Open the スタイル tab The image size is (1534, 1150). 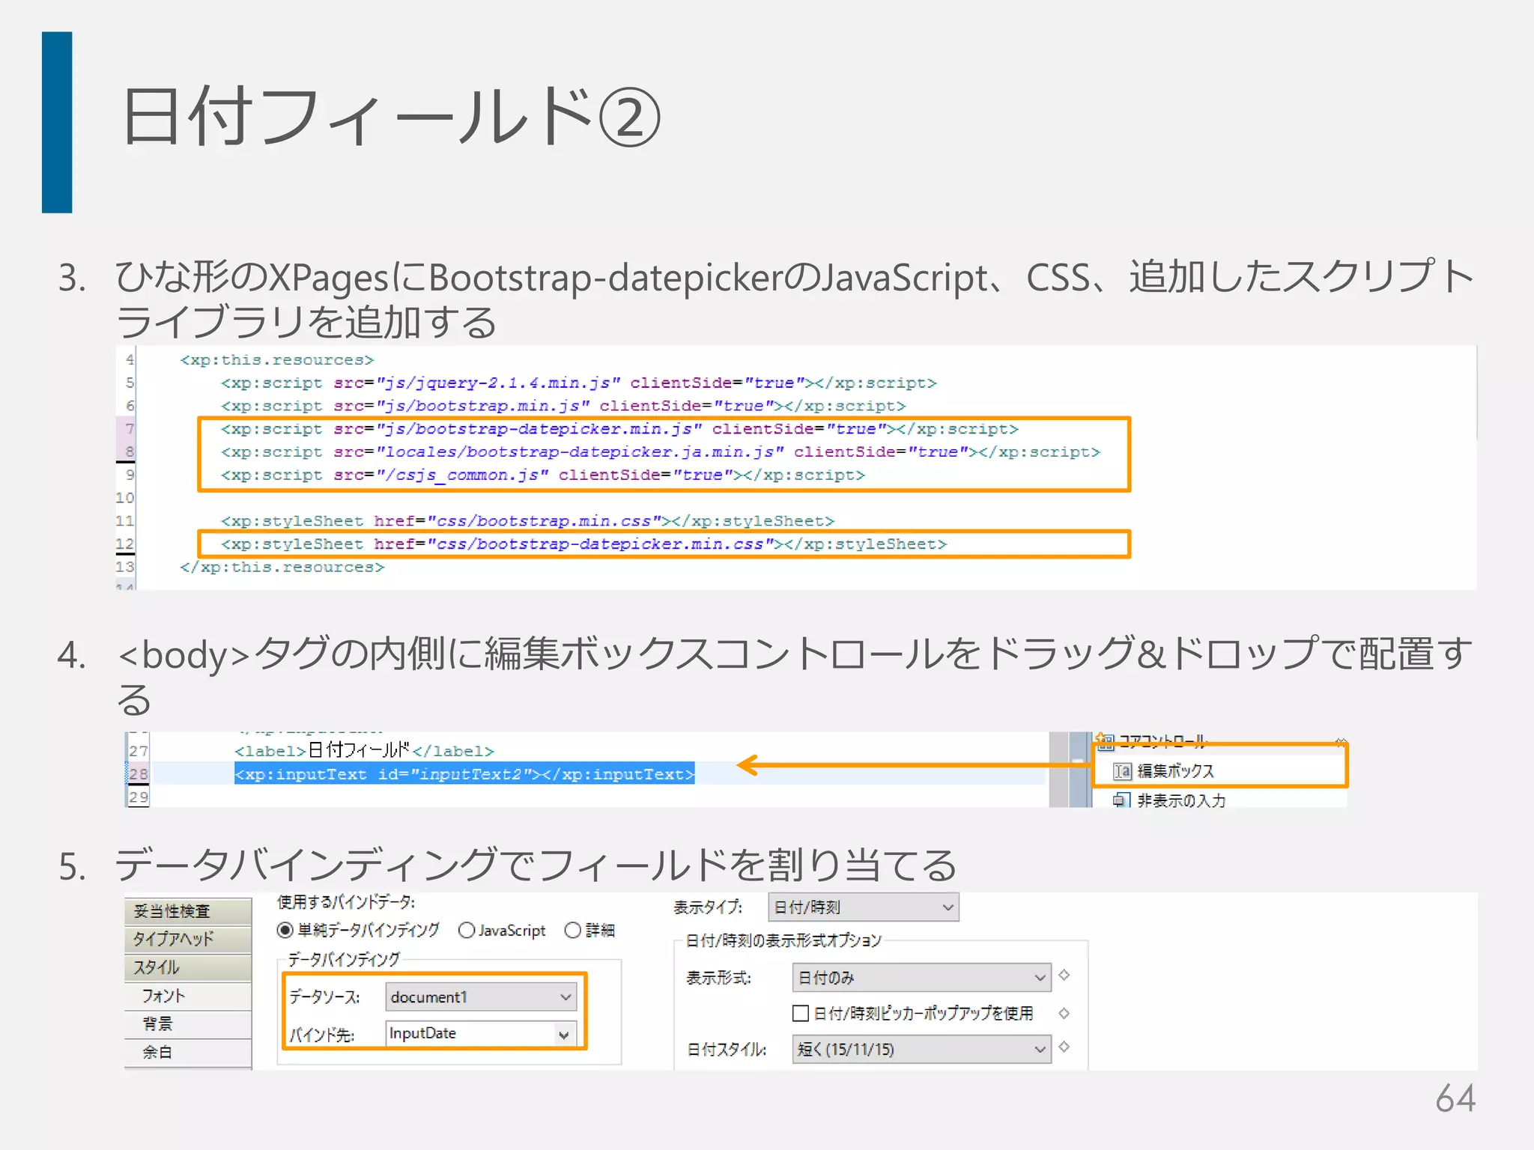click(x=188, y=967)
